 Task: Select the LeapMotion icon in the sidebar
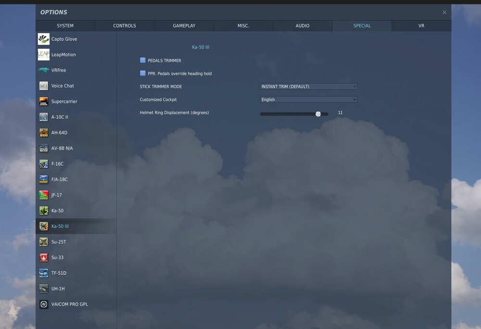click(43, 54)
